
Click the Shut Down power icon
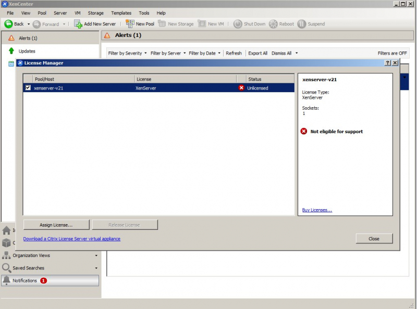coord(238,24)
